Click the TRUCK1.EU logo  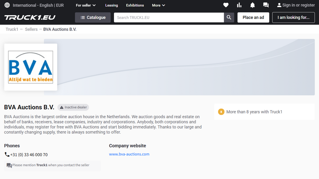pos(30,17)
